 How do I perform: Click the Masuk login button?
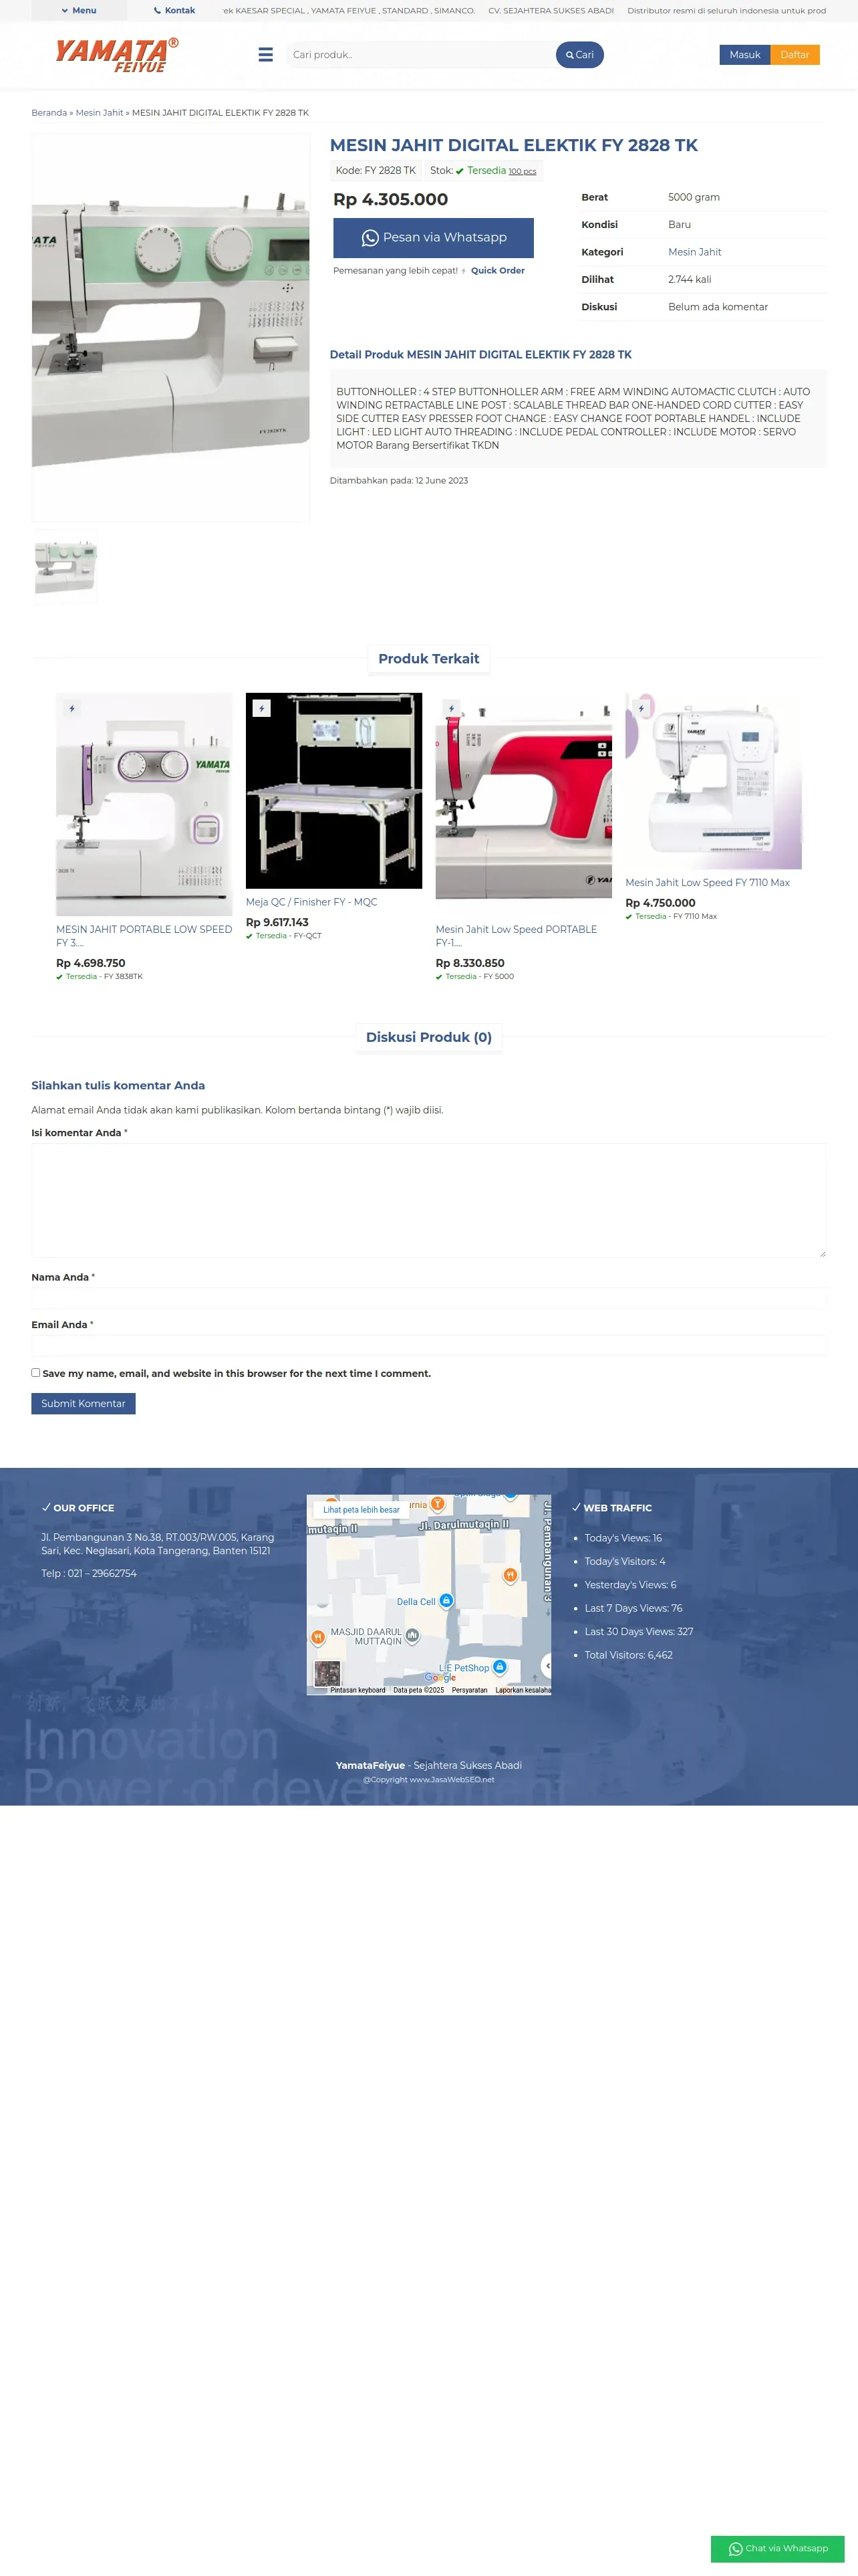point(745,55)
